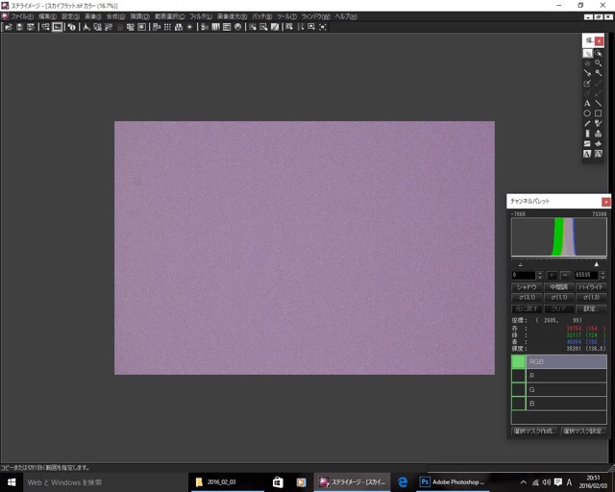Open the 2016_02_03 folder taskbar item
Viewport: 615px width, 492px height.
[227, 482]
